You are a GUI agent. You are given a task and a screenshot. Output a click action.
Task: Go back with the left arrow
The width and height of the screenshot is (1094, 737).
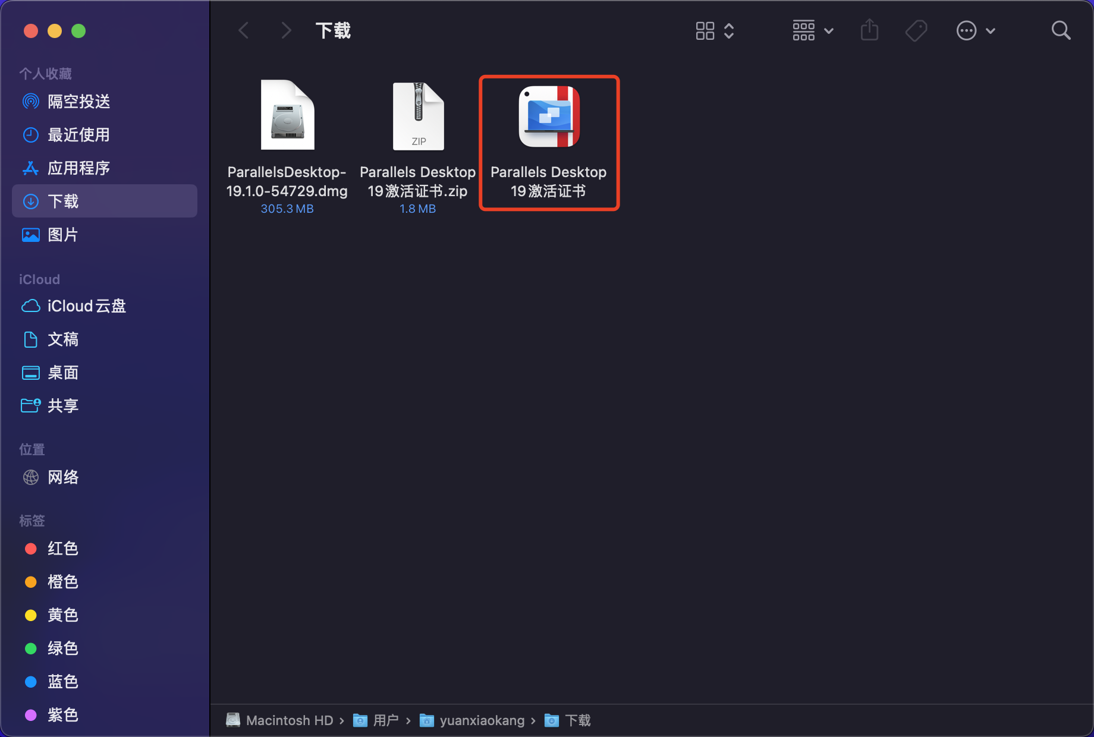(x=244, y=30)
